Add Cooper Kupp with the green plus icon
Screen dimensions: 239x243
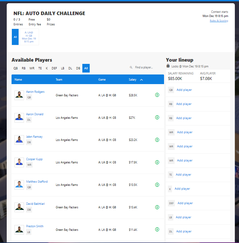[157, 162]
